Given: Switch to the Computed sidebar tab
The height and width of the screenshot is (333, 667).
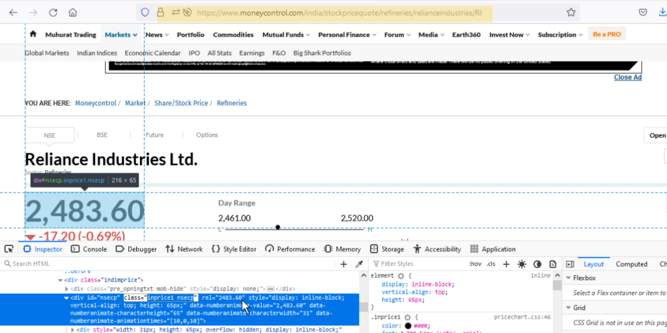Looking at the screenshot, I should 631,264.
